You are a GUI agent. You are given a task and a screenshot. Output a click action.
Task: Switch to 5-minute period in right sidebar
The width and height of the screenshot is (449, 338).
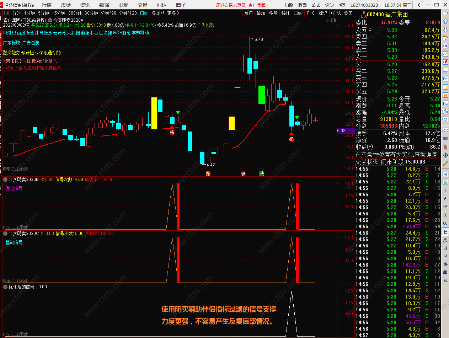445,198
